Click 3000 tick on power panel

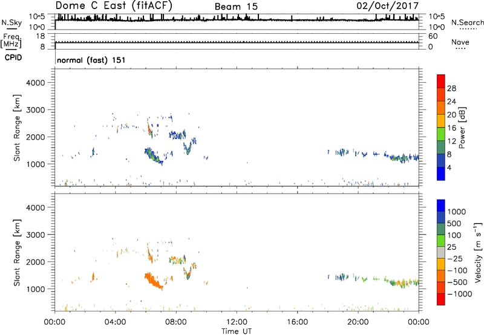35,110
